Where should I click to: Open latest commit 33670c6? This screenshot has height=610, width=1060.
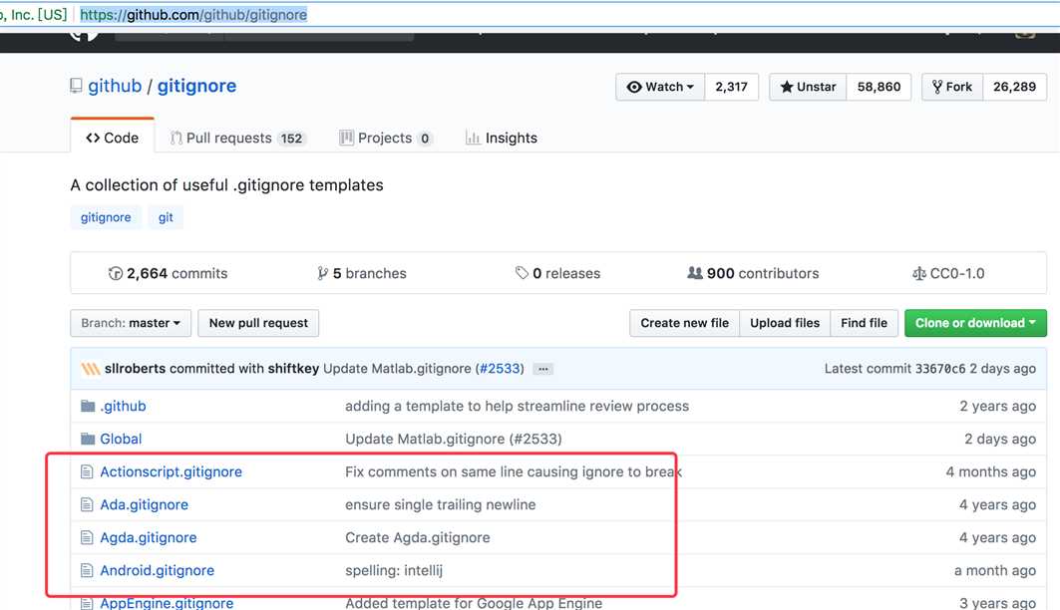click(940, 369)
